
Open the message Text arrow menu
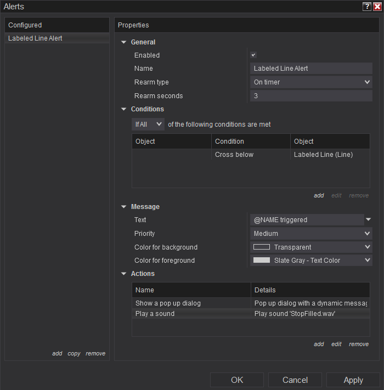point(368,220)
